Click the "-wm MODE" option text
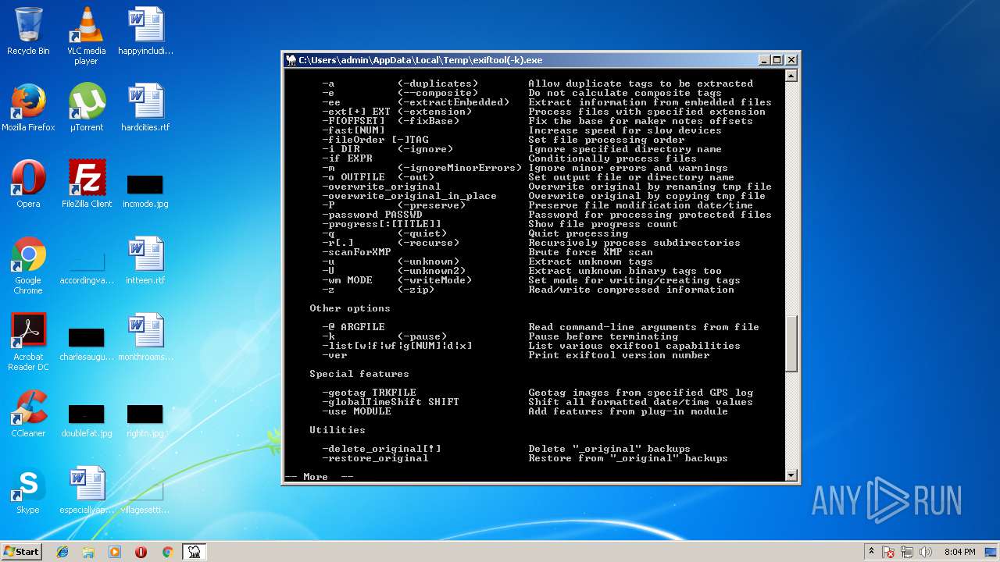 (x=347, y=280)
